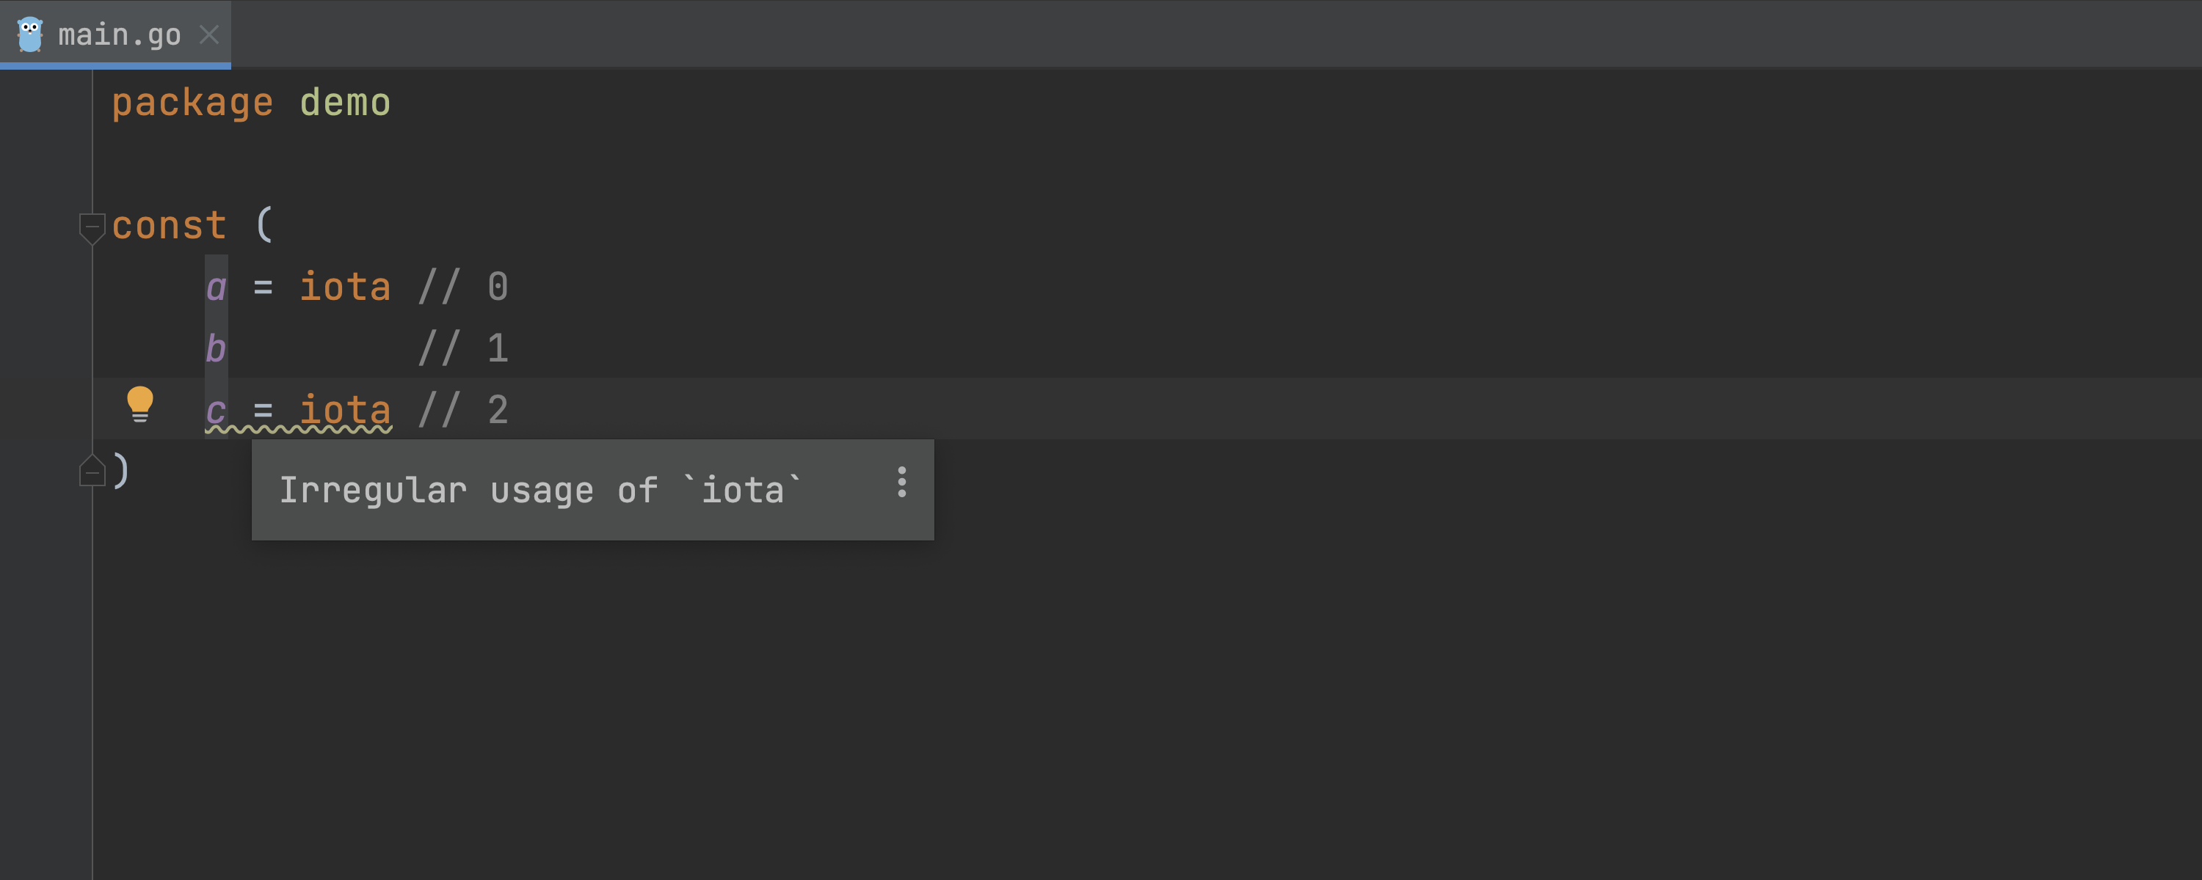Select the package name demo

[345, 103]
